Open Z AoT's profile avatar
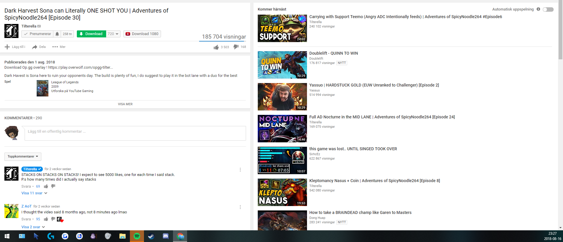The width and height of the screenshot is (563, 242). click(x=11, y=211)
